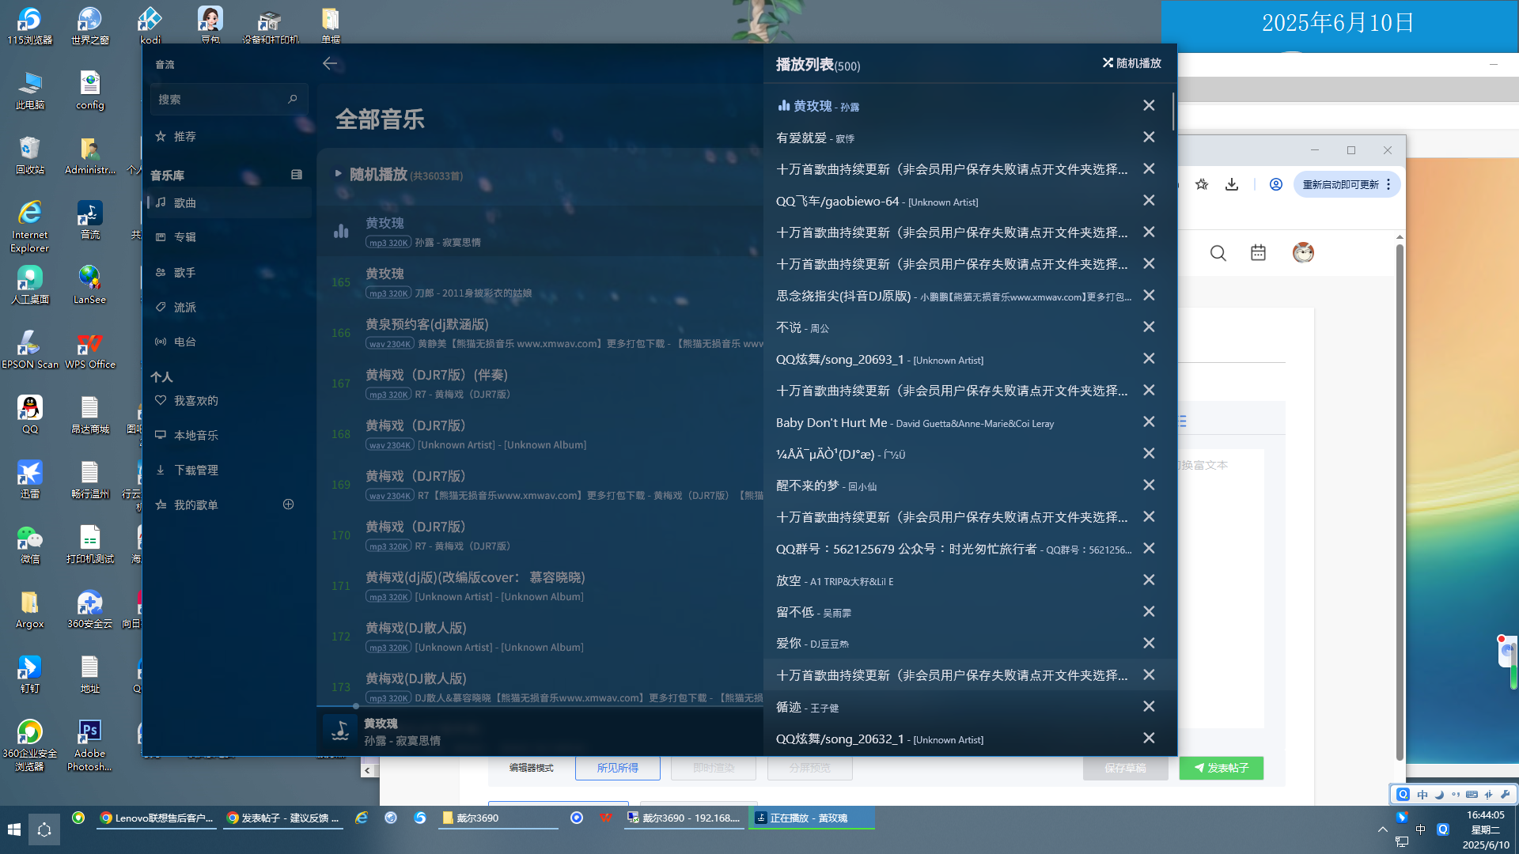Click the back arrow in music player
The image size is (1519, 854).
[330, 63]
